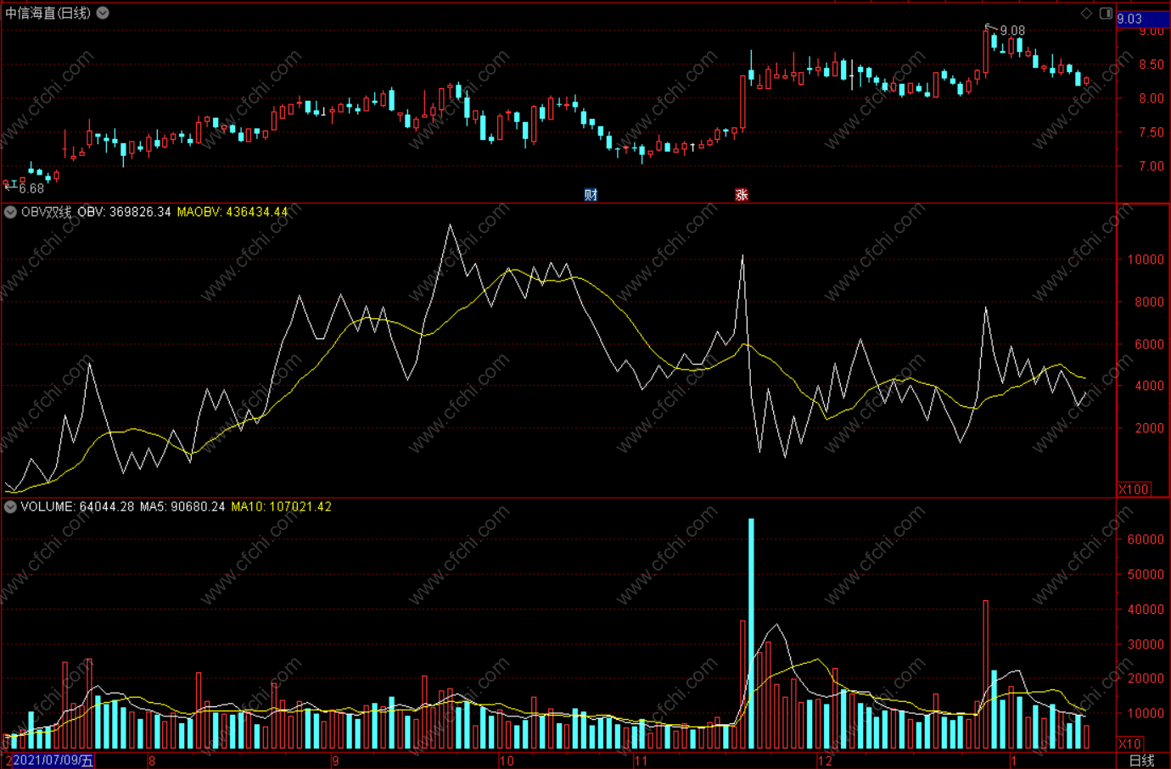The height and width of the screenshot is (769, 1171).
Task: Click month marker 10 on time axis
Action: [x=507, y=761]
